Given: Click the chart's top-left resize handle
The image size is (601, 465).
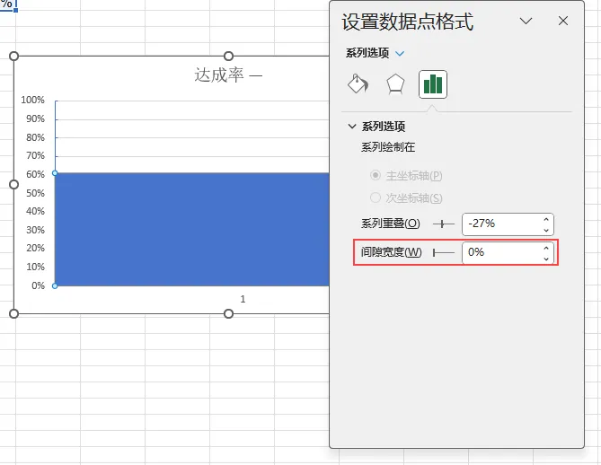Looking at the screenshot, I should [13, 57].
